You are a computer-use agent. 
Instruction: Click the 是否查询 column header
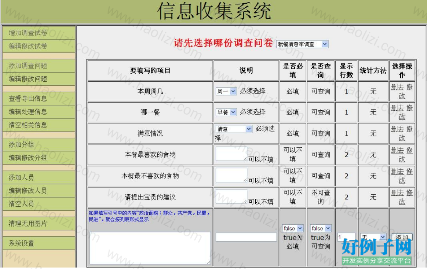(x=321, y=71)
